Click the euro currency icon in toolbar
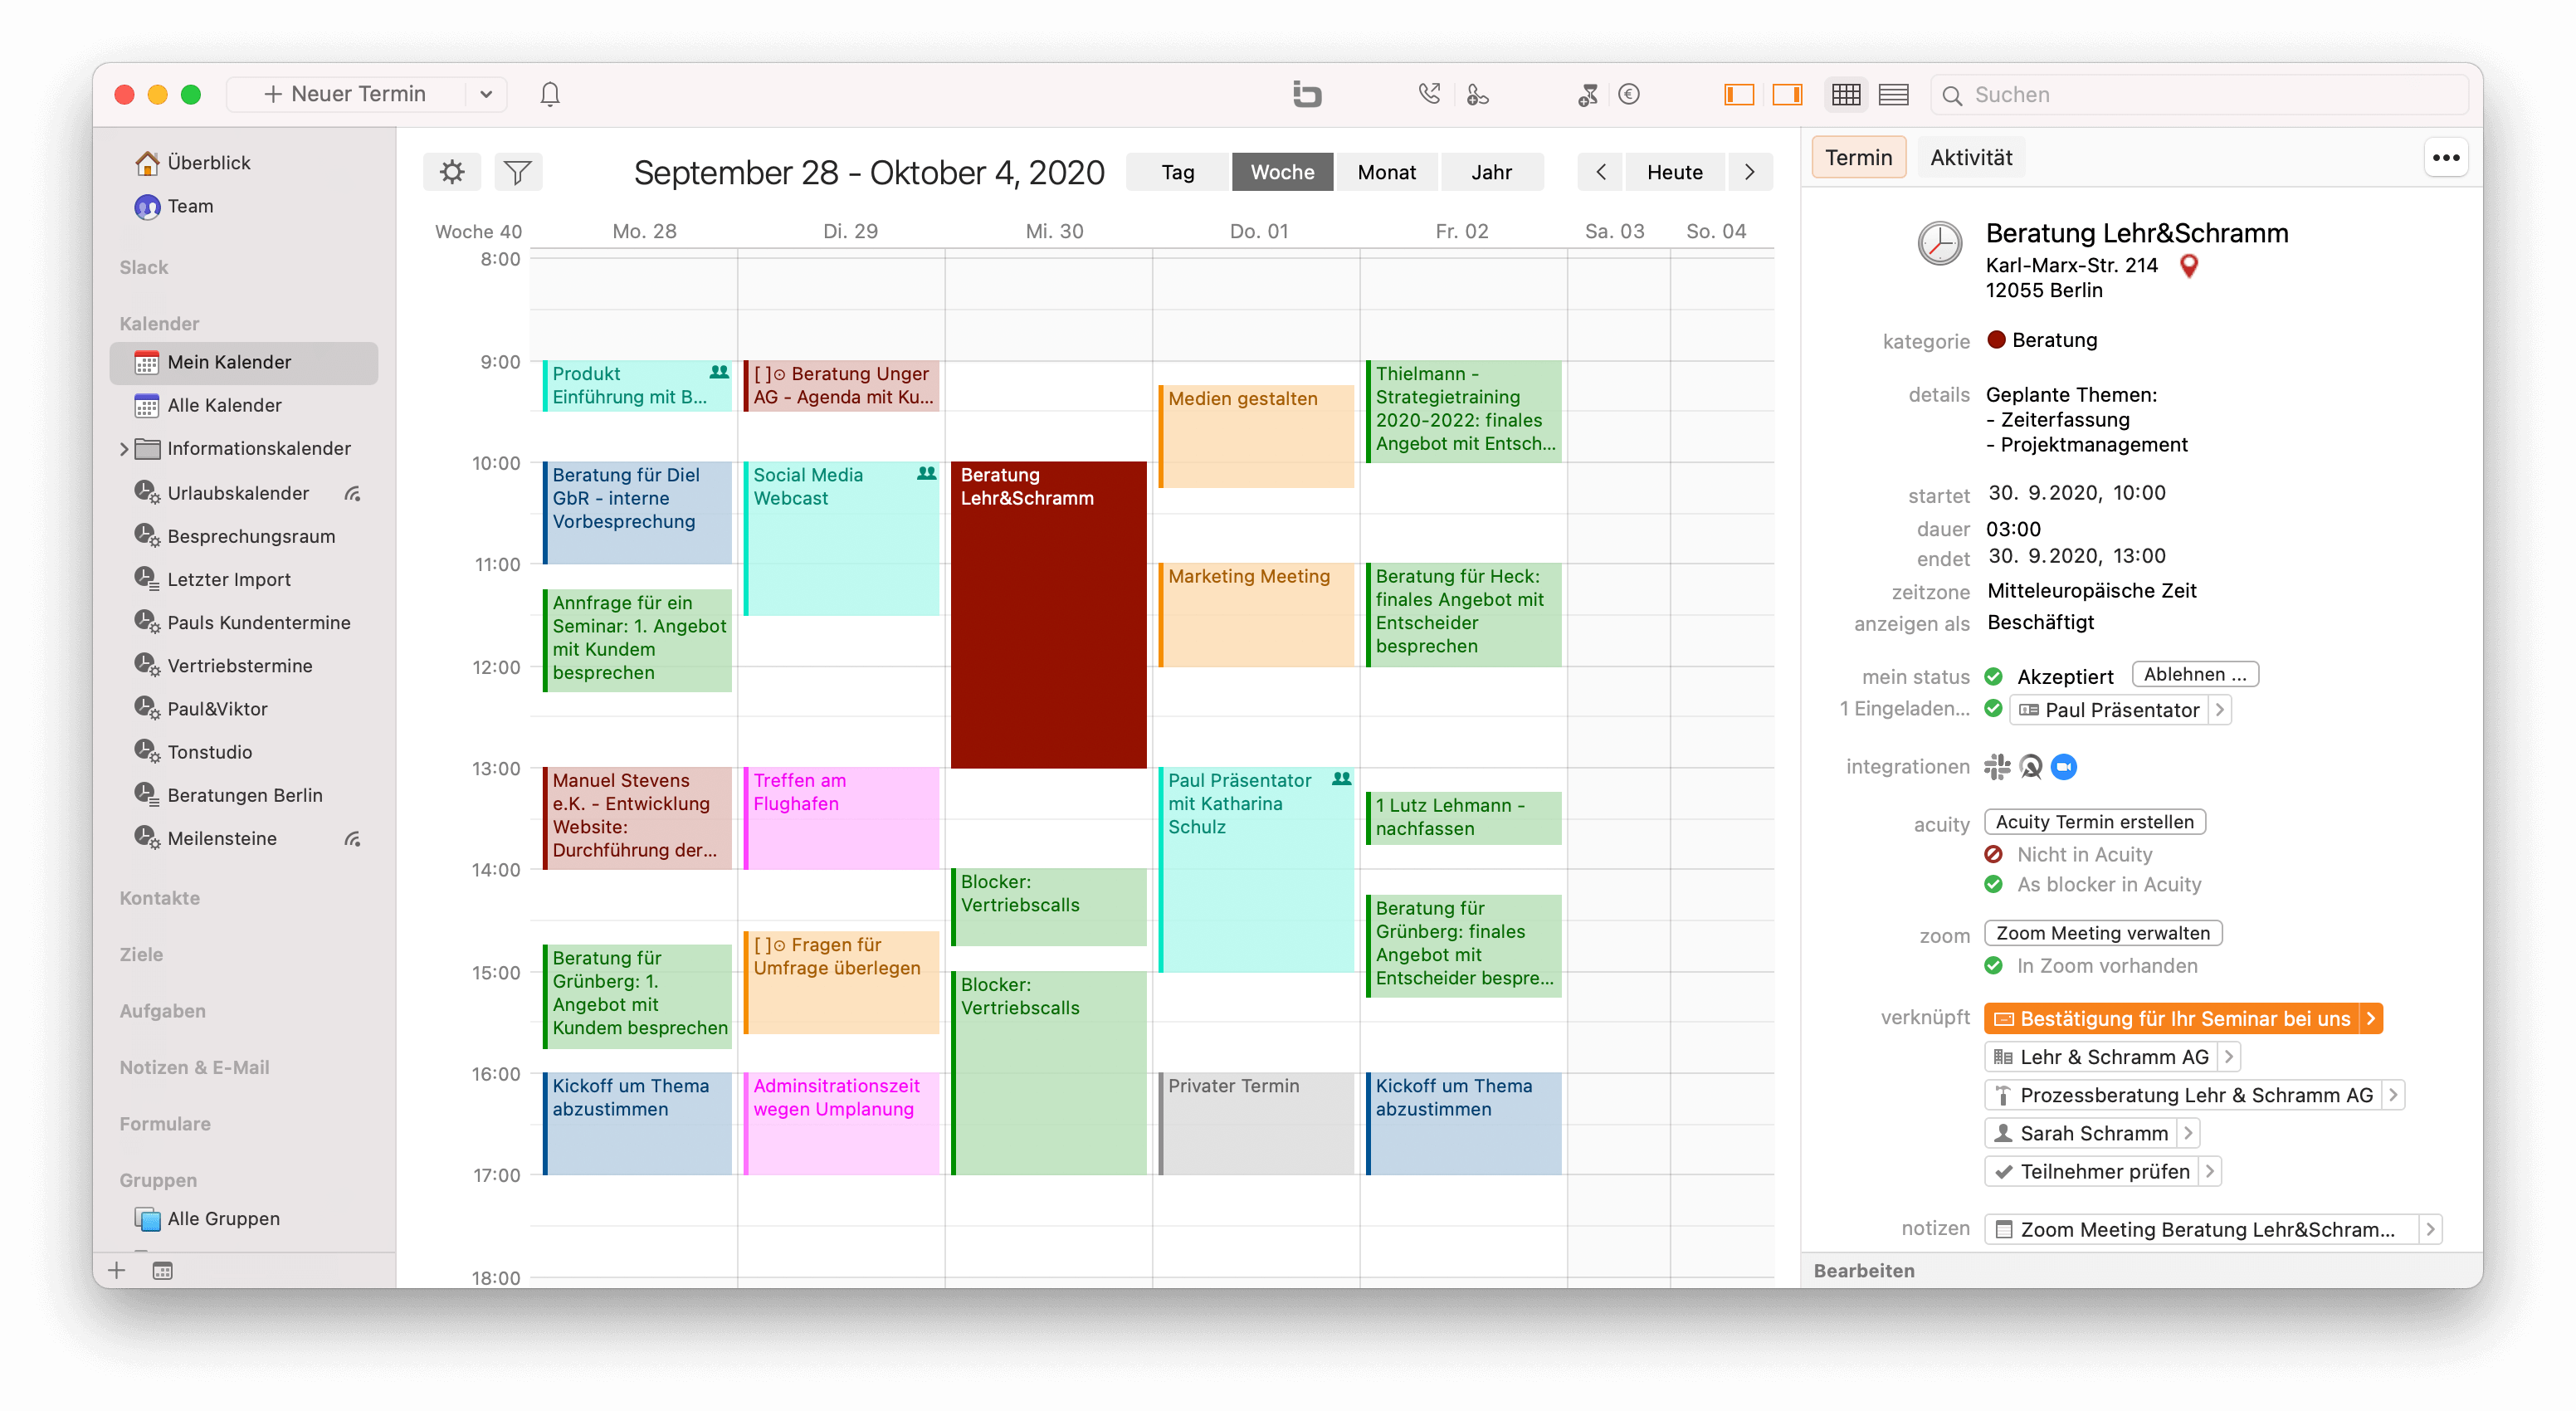This screenshot has width=2576, height=1411. [x=1629, y=94]
